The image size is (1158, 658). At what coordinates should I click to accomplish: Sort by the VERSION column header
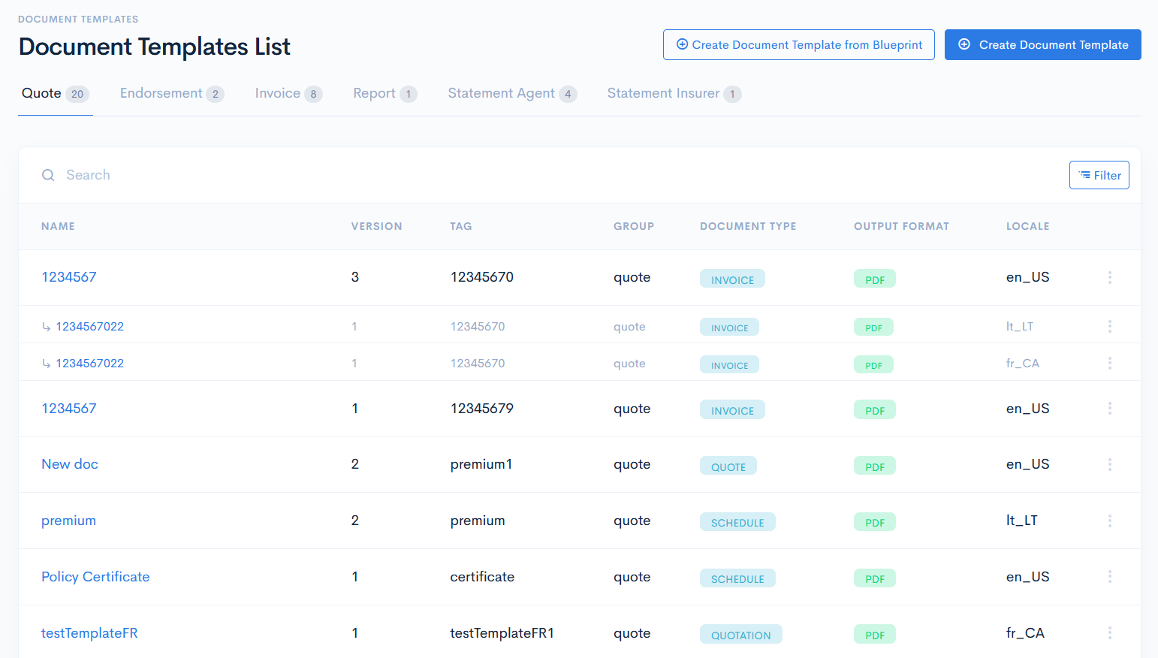point(376,226)
